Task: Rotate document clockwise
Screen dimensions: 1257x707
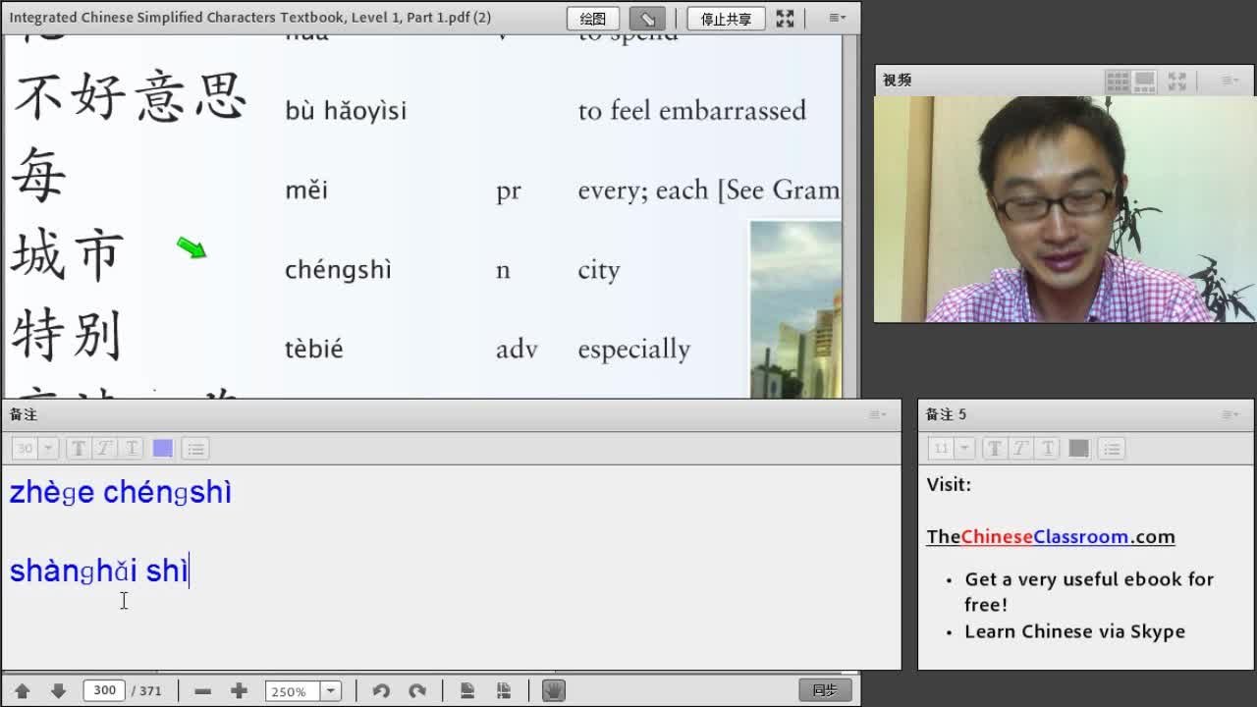Action: pyautogui.click(x=417, y=691)
